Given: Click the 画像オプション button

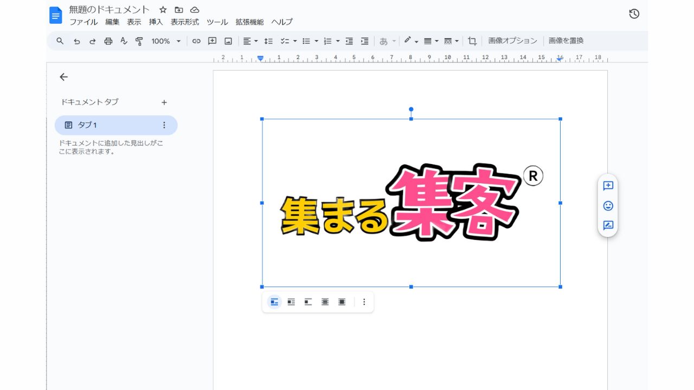Looking at the screenshot, I should click(x=512, y=41).
